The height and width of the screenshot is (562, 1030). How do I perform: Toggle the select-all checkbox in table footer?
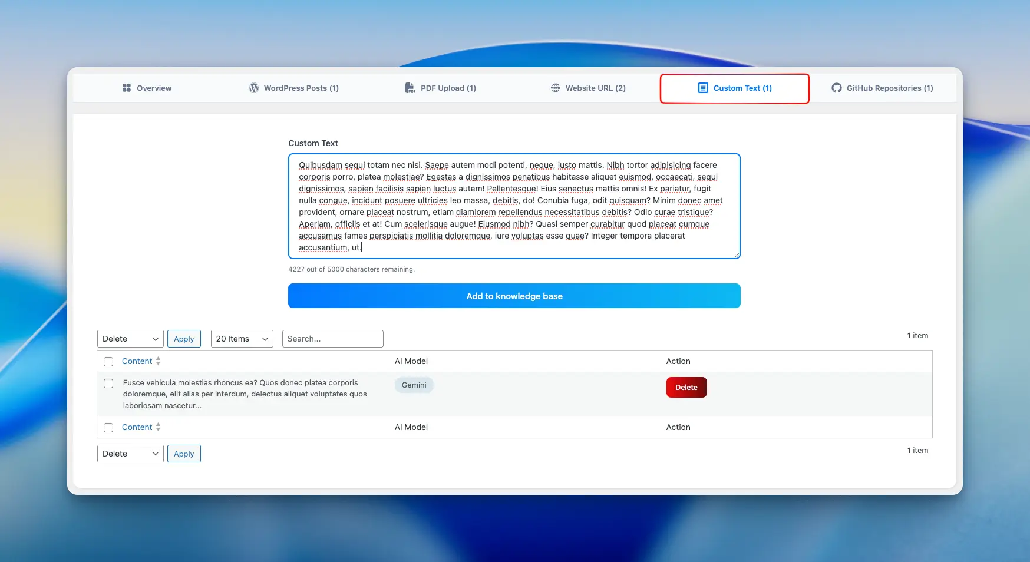(108, 428)
